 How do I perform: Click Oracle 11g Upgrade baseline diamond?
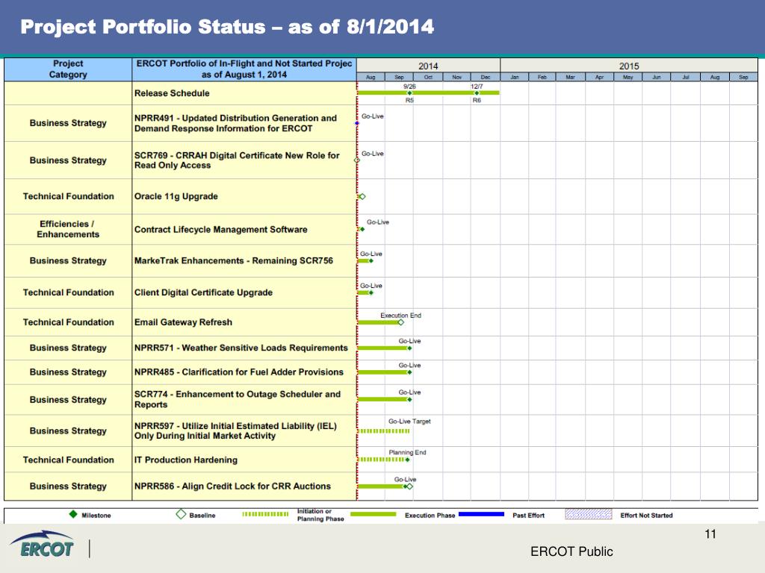(362, 196)
